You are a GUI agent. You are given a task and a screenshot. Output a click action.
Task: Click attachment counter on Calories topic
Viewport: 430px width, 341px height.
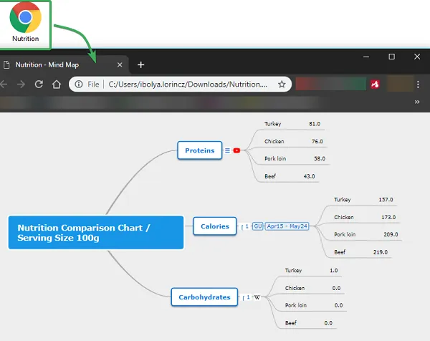[x=246, y=226]
